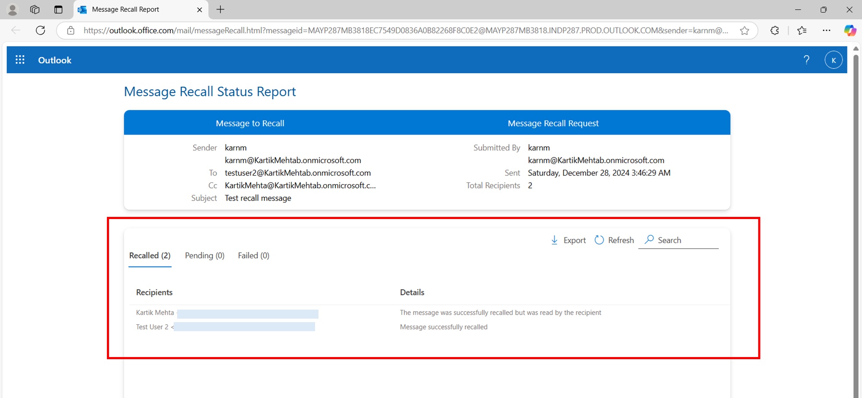This screenshot has width=862, height=398.
Task: Open the Outlook app launcher grid
Action: (x=20, y=60)
